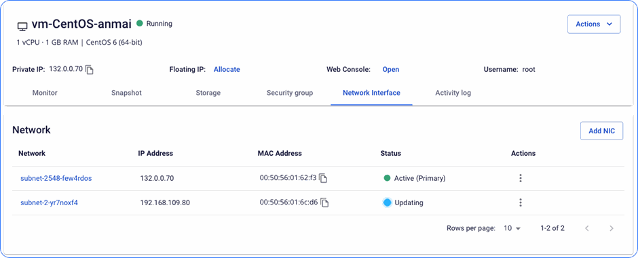Screen dimensions: 638x258
Task: Click the MAC Address column header
Action: click(280, 153)
